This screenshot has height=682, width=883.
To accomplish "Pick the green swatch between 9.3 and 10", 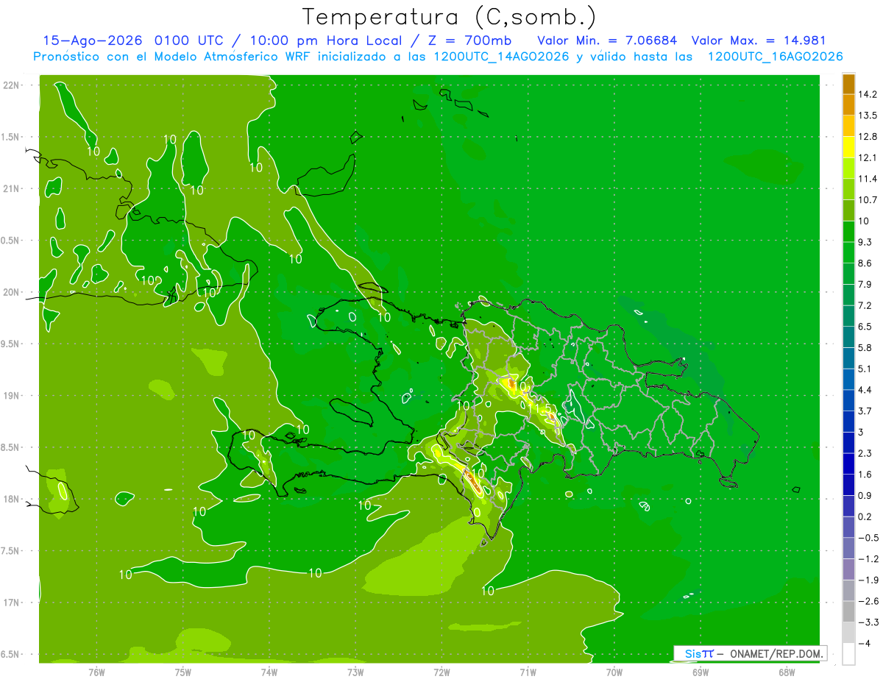I will [x=848, y=232].
